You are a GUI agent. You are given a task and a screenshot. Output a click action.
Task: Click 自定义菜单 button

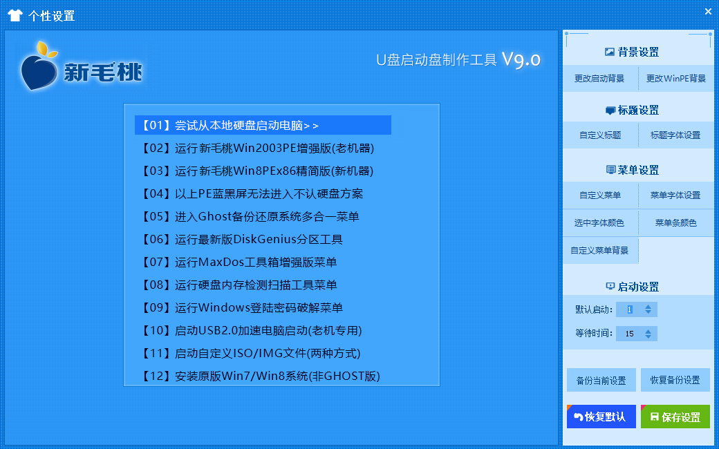pos(600,195)
